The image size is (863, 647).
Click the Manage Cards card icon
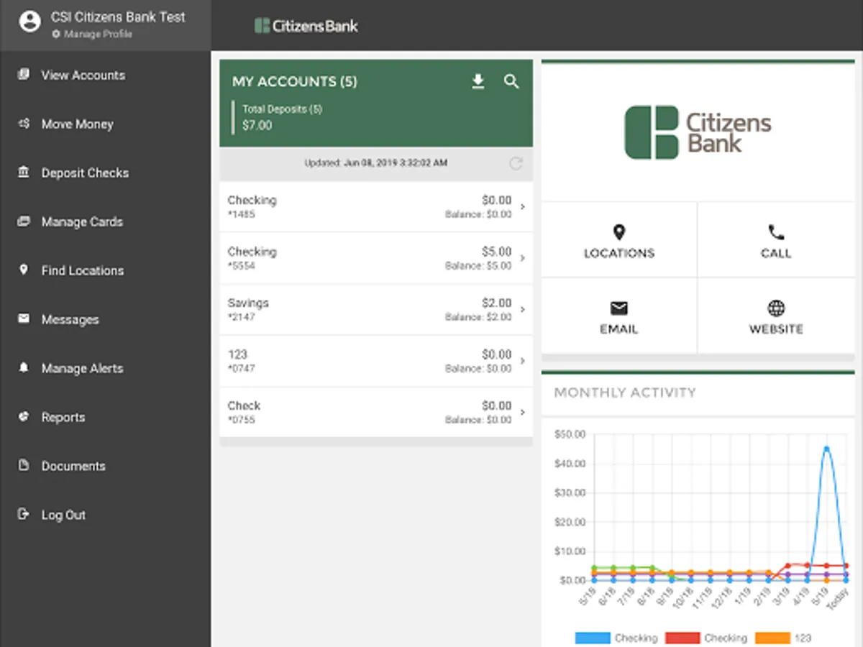tap(24, 221)
